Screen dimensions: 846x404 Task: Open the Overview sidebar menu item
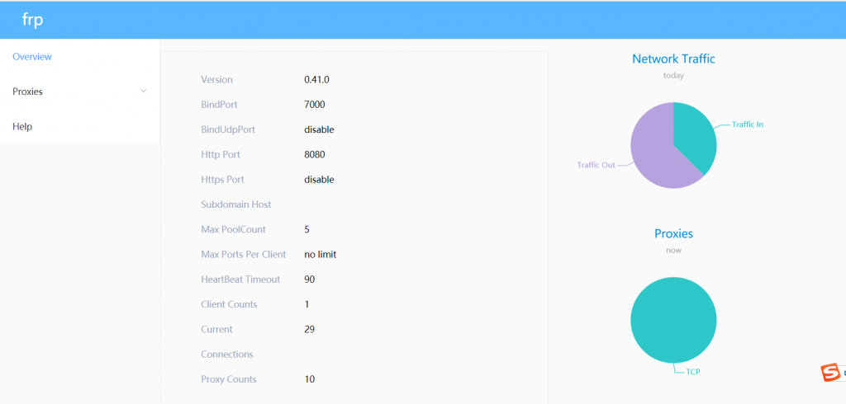pos(32,57)
